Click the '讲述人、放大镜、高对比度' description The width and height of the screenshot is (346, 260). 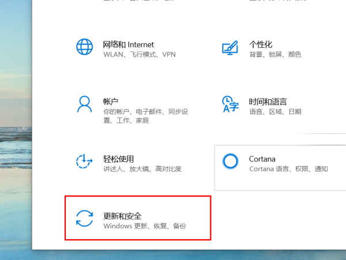tap(142, 169)
